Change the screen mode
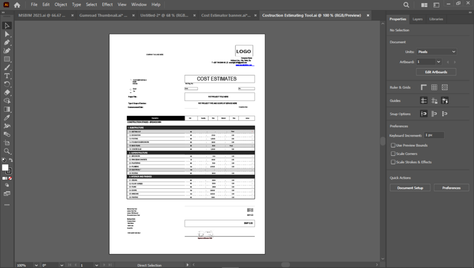 (x=7, y=193)
